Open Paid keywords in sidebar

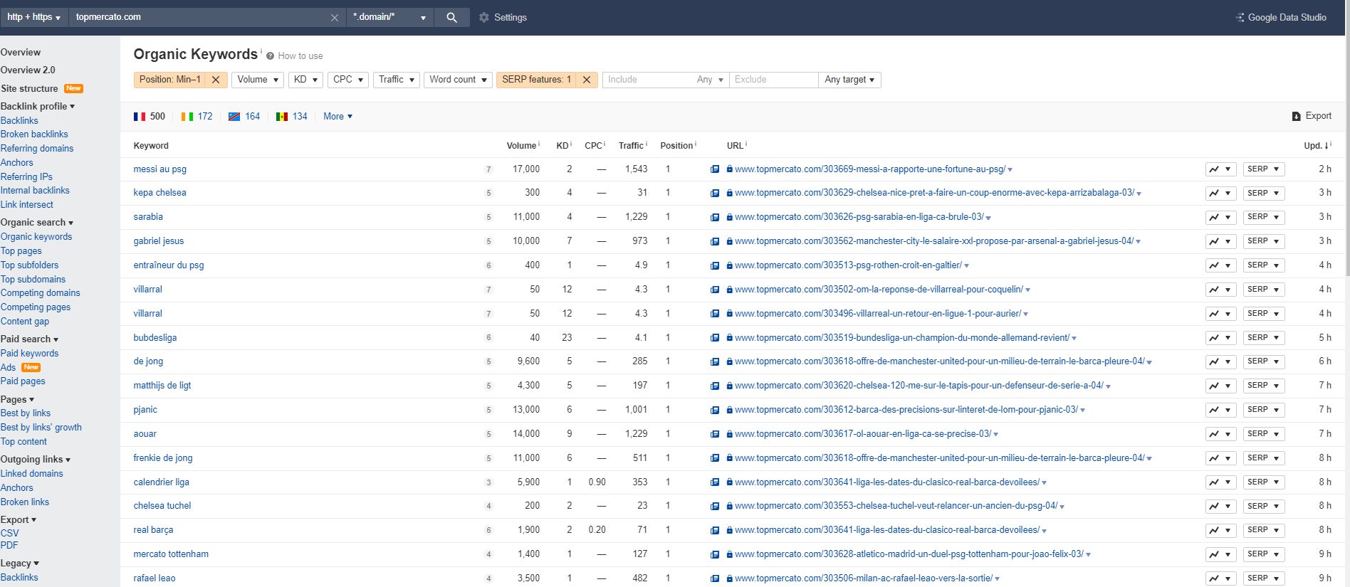(30, 354)
